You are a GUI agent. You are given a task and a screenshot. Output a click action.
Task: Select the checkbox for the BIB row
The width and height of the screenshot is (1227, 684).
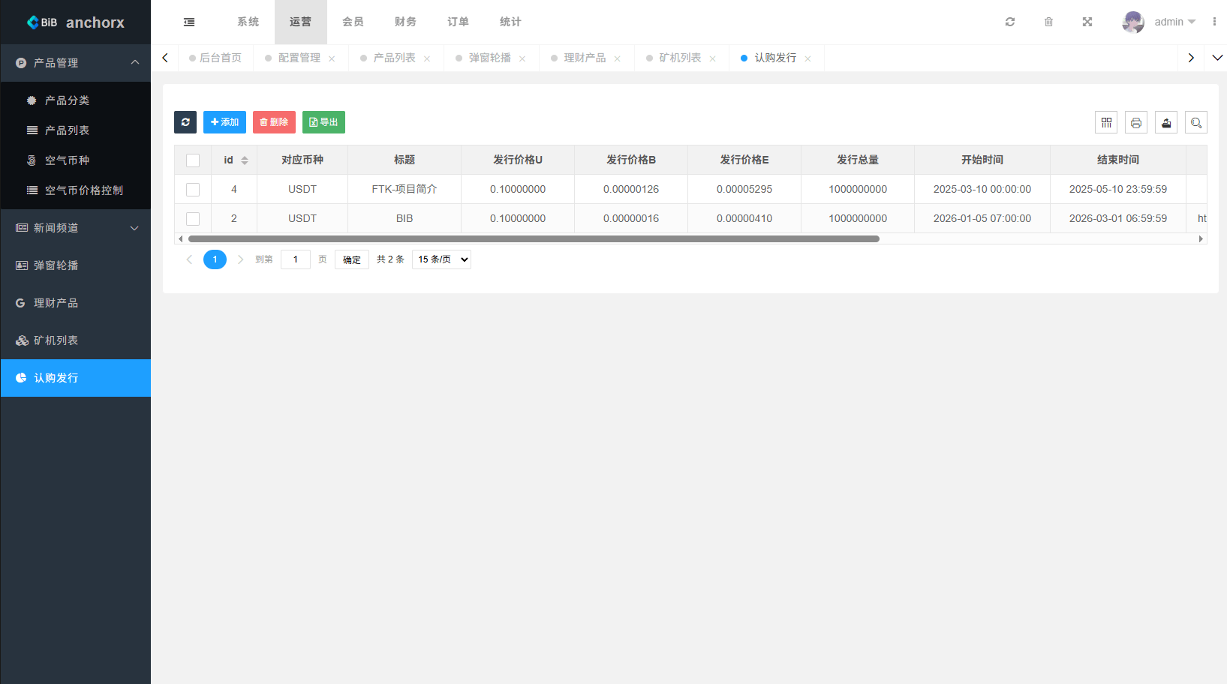[x=193, y=218]
